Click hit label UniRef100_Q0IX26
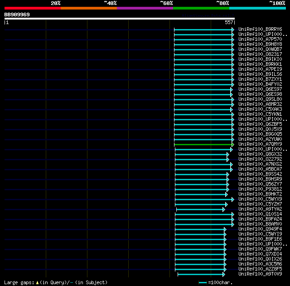290x286 pixels. 260,259
